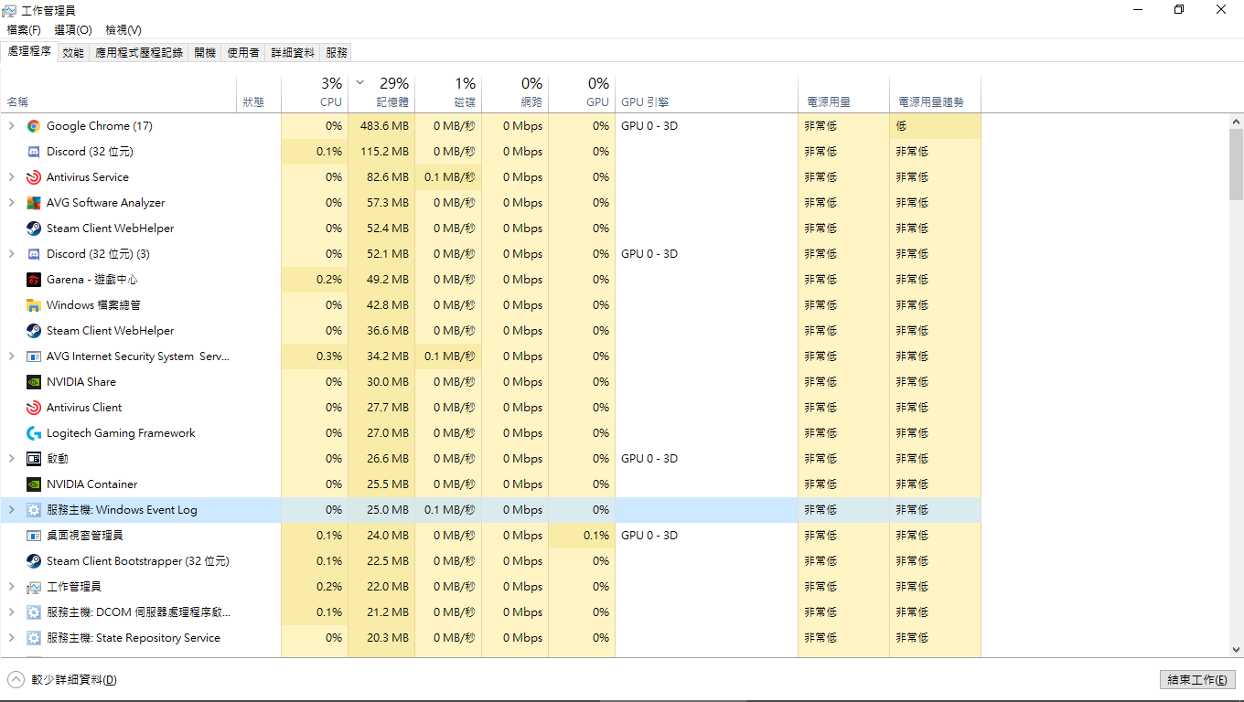Click the 483.6 MB memory cell
Viewport: 1244px width, 702px height.
[381, 126]
